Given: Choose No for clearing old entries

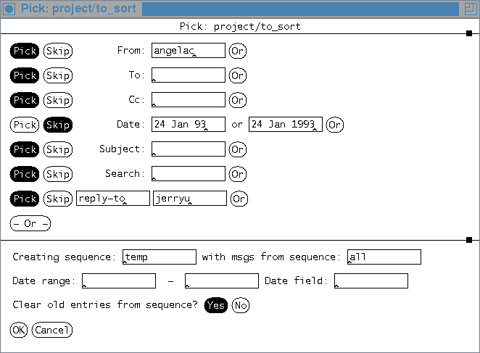Looking at the screenshot, I should [x=241, y=305].
